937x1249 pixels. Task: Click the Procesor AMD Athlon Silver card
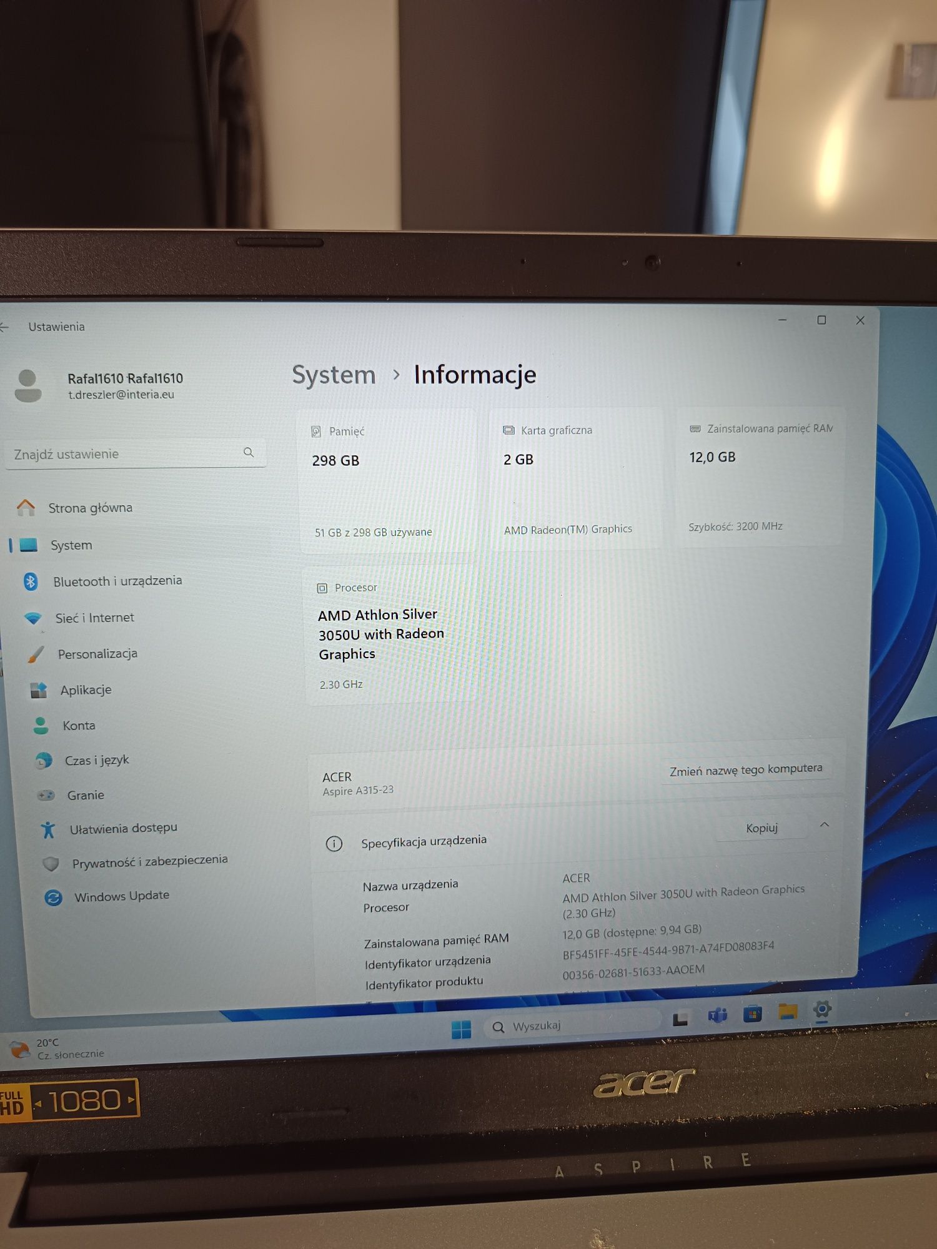[390, 636]
